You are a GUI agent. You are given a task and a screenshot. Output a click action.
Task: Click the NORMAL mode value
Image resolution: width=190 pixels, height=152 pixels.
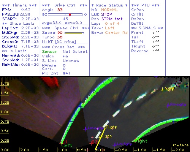(109, 10)
